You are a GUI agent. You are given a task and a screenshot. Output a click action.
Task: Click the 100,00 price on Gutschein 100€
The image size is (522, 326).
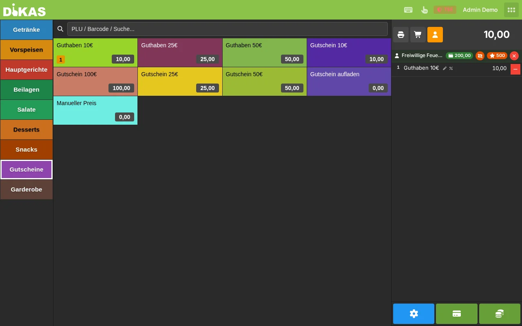pyautogui.click(x=122, y=88)
